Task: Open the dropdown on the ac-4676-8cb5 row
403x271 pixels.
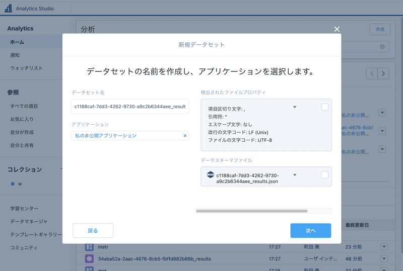Action: (x=382, y=131)
